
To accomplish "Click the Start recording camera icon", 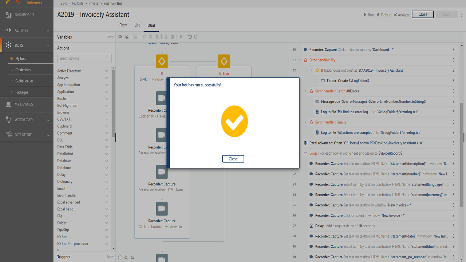I will coord(120,37).
